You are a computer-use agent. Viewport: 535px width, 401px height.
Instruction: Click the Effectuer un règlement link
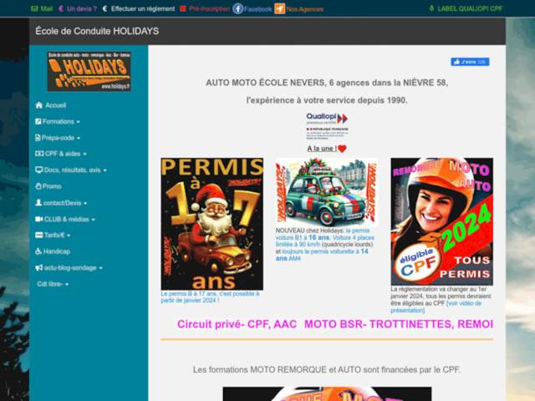141,8
